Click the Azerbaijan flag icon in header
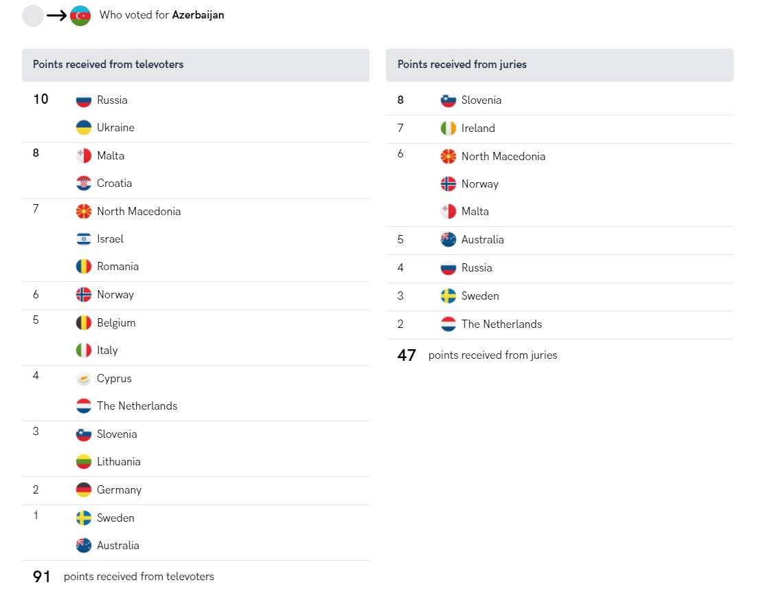Image resolution: width=772 pixels, height=598 pixels. [80, 16]
